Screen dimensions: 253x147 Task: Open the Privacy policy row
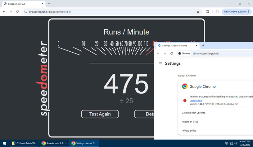[215, 130]
